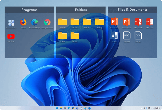Open Microsoft Store from the taskbar
162x110 pixels.
(x=73, y=108)
